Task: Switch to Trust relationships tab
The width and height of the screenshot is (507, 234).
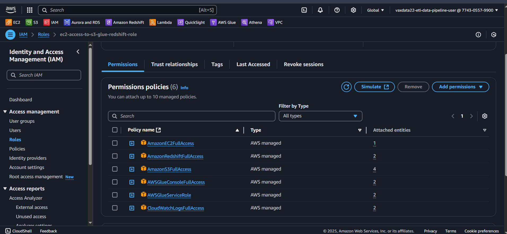Action: tap(174, 64)
